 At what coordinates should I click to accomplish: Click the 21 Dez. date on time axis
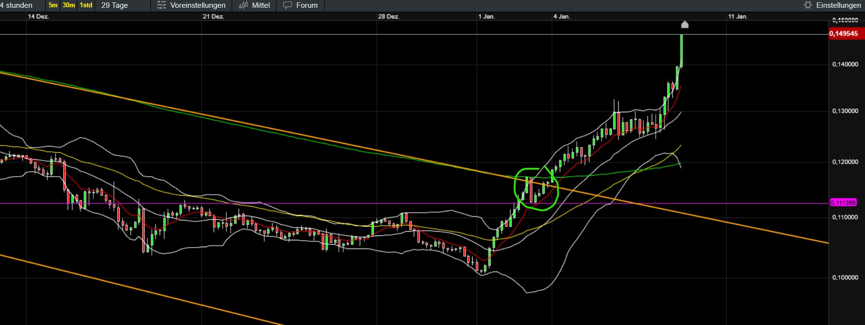(x=213, y=17)
